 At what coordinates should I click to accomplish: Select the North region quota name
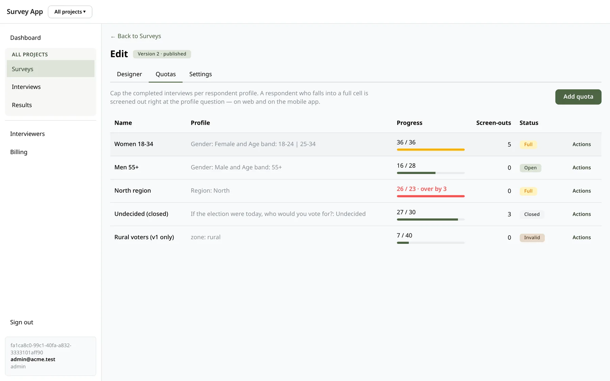coord(133,191)
